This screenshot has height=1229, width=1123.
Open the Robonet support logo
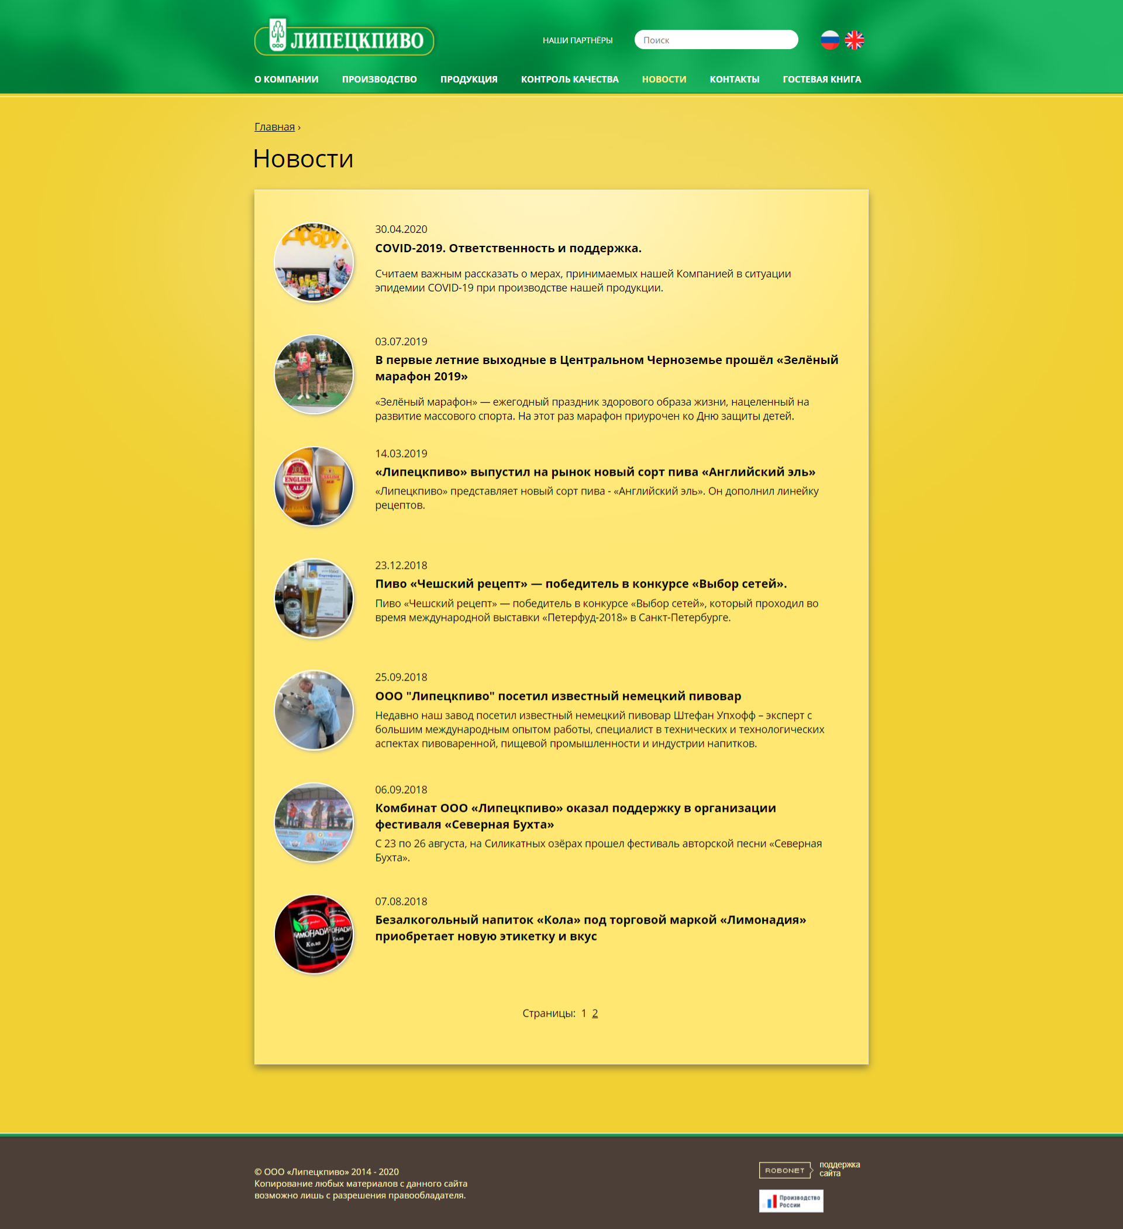pos(786,1170)
